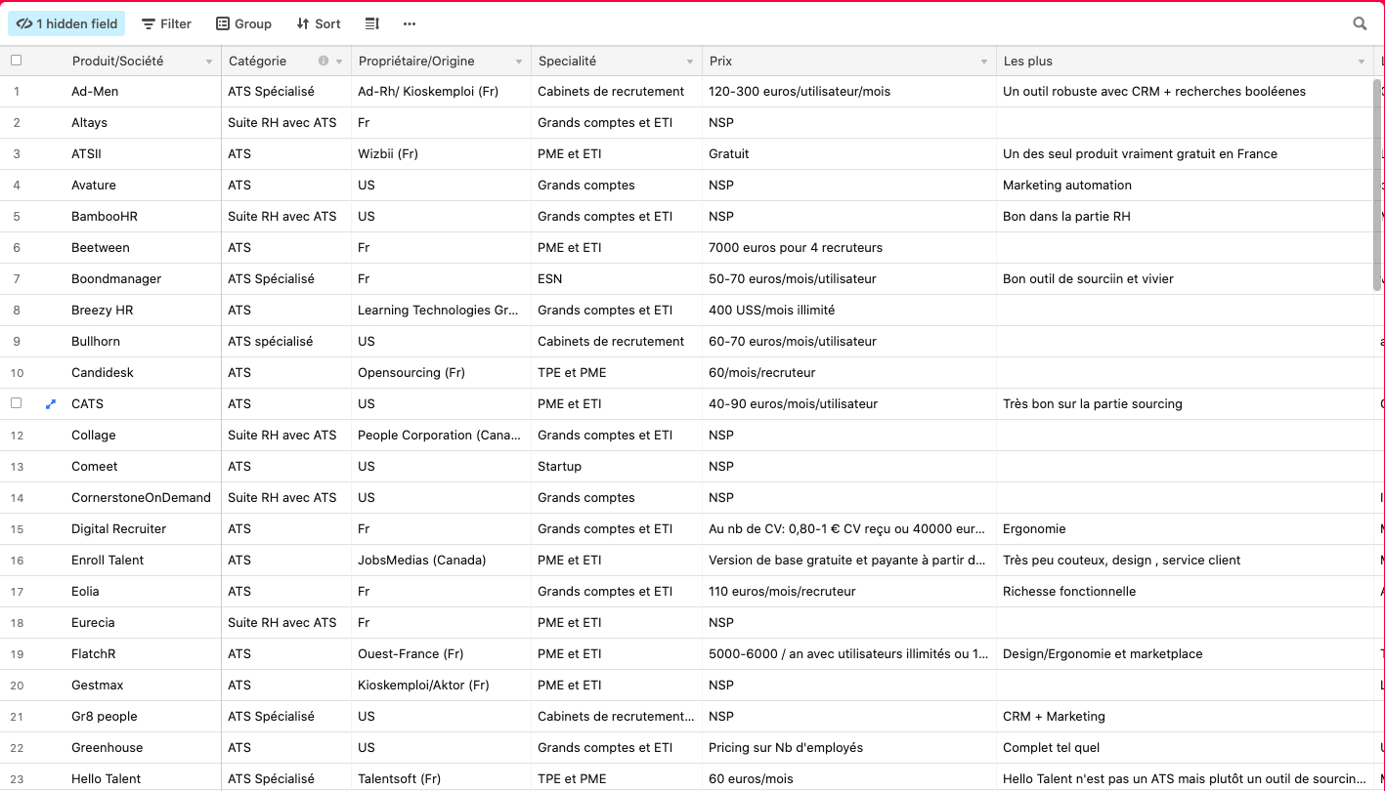Open the three-dot more options menu
Viewport: 1385px width, 791px height.
[x=410, y=23]
